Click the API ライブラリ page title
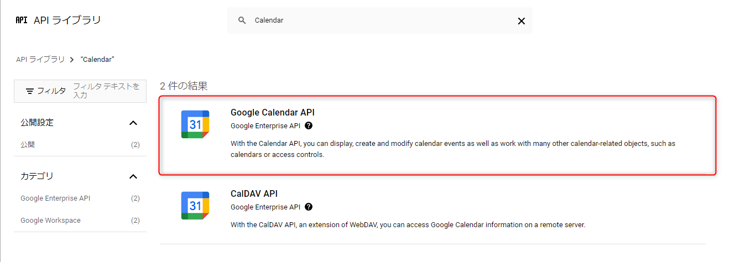This screenshot has width=730, height=262. pos(67,20)
